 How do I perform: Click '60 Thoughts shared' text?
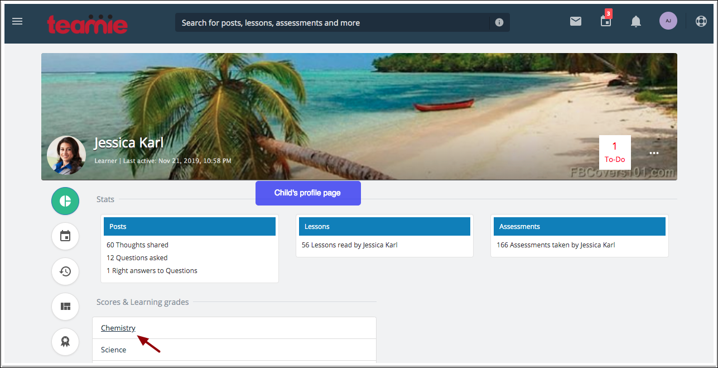(x=137, y=245)
